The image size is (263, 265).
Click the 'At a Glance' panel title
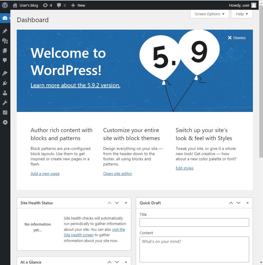[31, 262]
